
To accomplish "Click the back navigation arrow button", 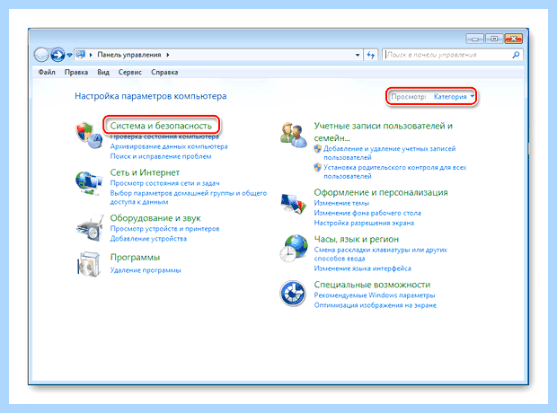I will coord(41,55).
